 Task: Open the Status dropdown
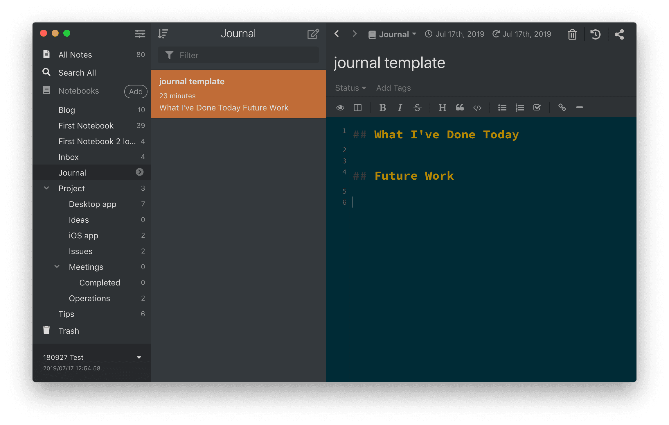point(350,88)
